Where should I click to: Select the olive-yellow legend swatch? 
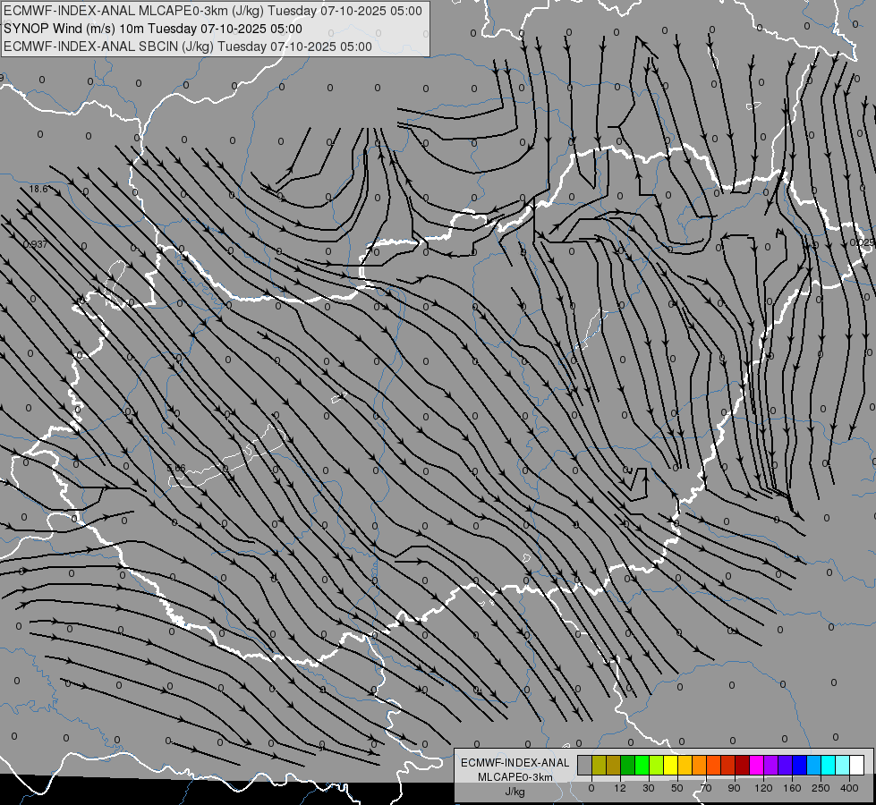[599, 765]
